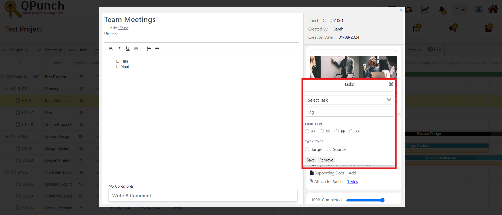Image resolution: width=502 pixels, height=215 pixels.
Task: Open the calendar icon with badge 12
Action: (x=417, y=28)
